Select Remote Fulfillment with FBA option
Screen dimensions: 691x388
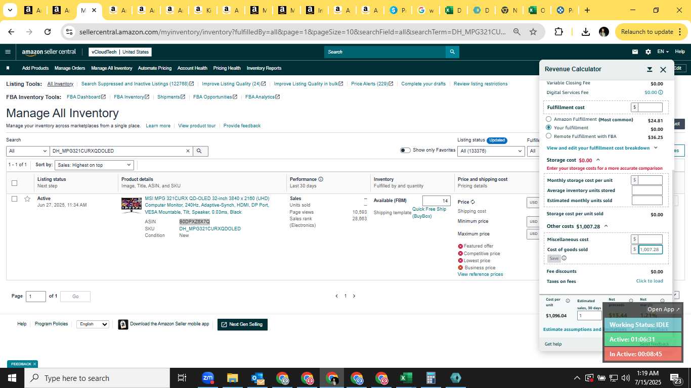pyautogui.click(x=548, y=136)
